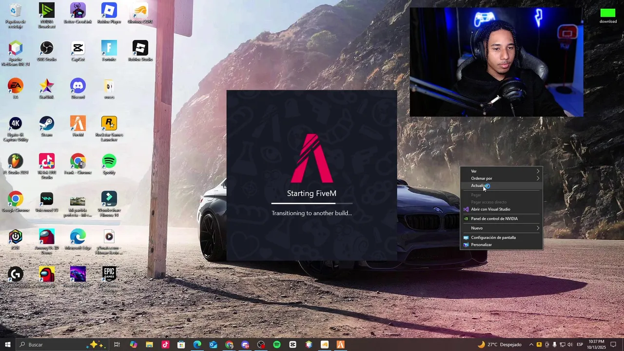
Task: Choose Actualizar in the context menu
Action: 502,186
